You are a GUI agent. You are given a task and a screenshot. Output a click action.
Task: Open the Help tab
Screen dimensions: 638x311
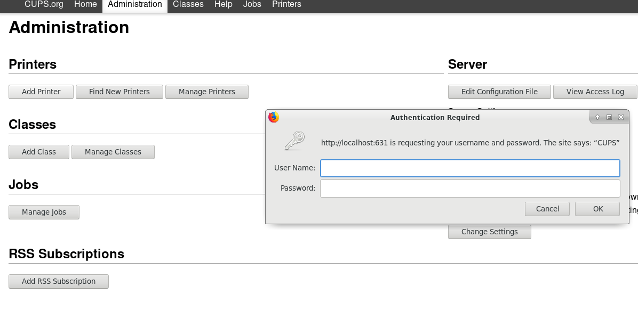pos(224,4)
